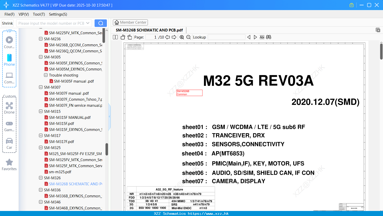Image resolution: width=383 pixels, height=216 pixels.
Task: Collapse the SM-M346 tree node
Action: pos(41,202)
